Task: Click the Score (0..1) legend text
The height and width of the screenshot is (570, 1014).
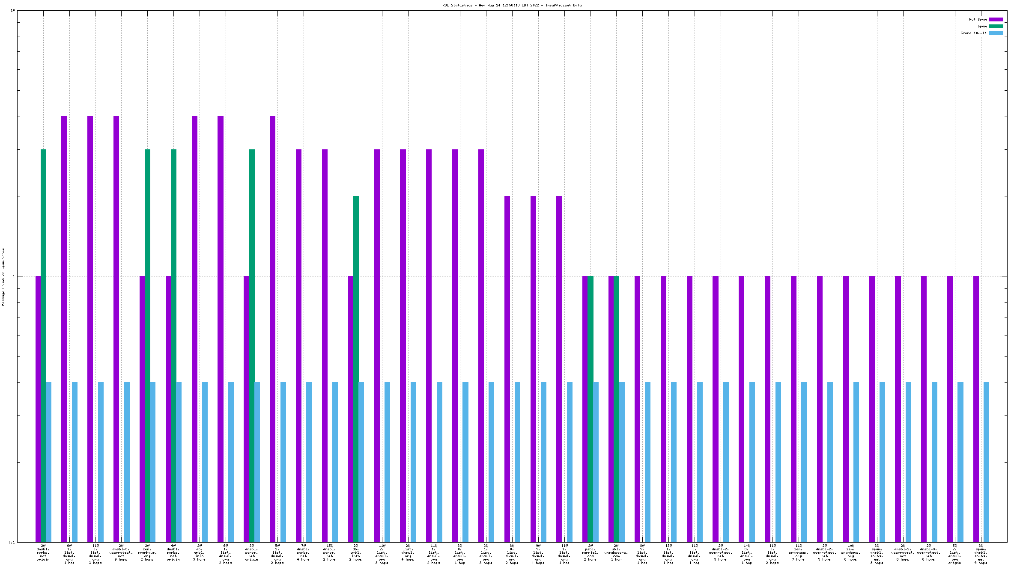Action: pos(973,33)
